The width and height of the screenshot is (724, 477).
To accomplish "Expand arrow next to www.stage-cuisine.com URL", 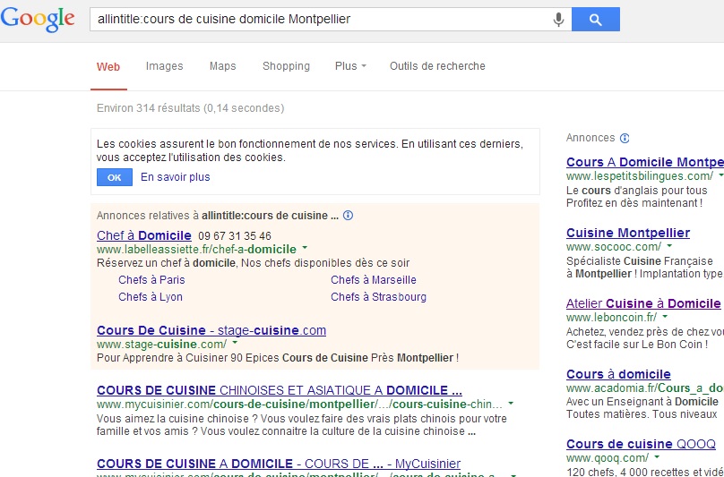I will click(235, 344).
